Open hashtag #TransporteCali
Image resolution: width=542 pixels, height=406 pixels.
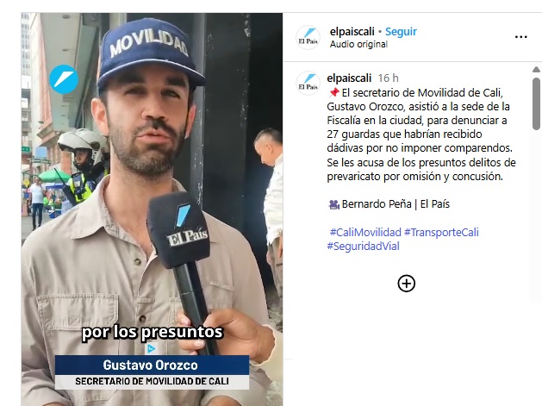coord(441,232)
